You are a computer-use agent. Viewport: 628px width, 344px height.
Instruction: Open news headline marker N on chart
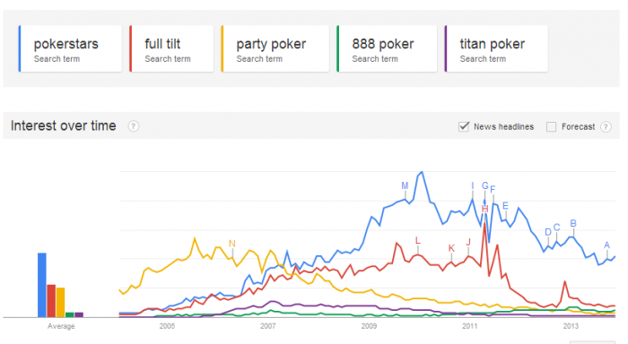(231, 244)
